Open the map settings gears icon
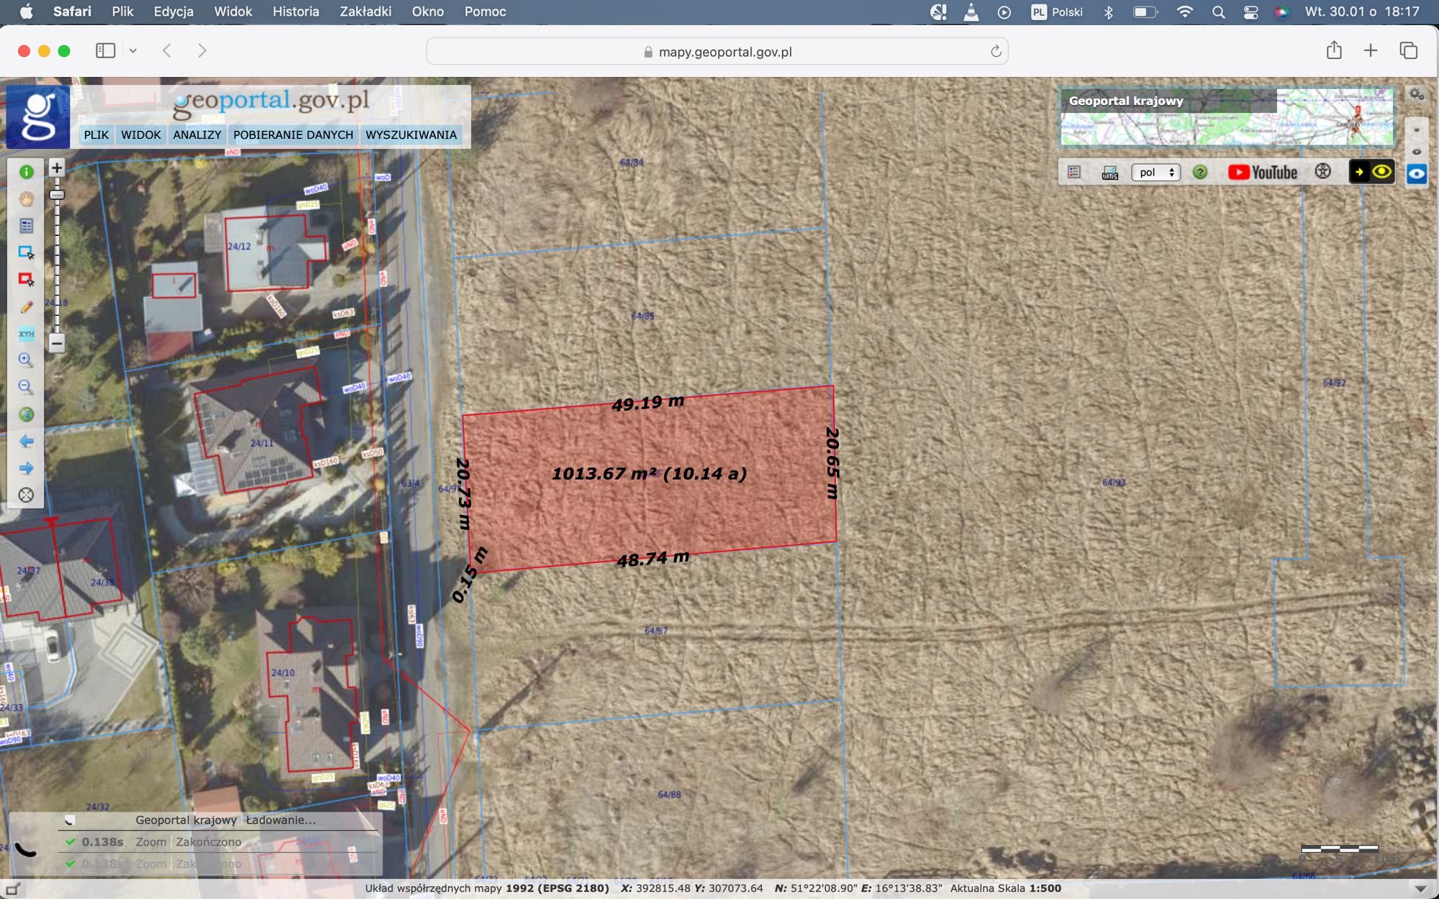 1417,95
